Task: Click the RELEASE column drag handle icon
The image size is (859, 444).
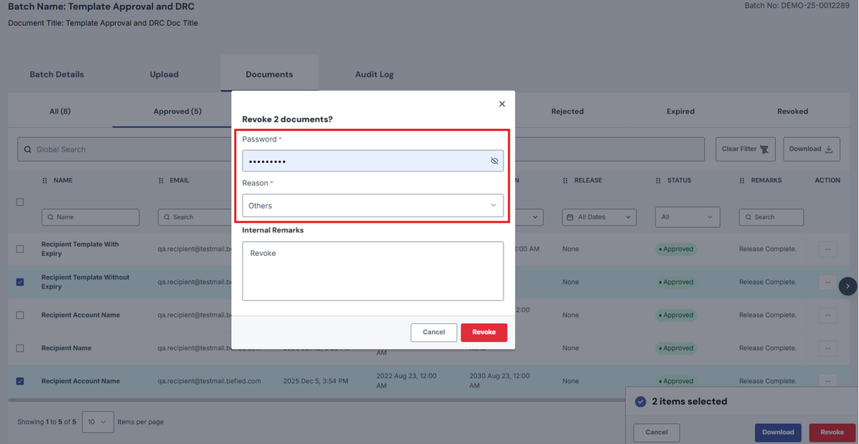Action: (566, 181)
